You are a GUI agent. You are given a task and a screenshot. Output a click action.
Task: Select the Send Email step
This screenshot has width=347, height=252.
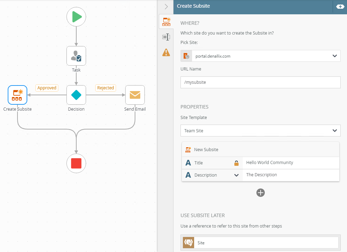[135, 95]
